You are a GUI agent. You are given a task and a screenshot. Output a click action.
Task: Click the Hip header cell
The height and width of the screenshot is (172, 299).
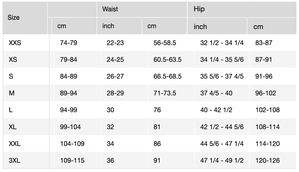(199, 9)
